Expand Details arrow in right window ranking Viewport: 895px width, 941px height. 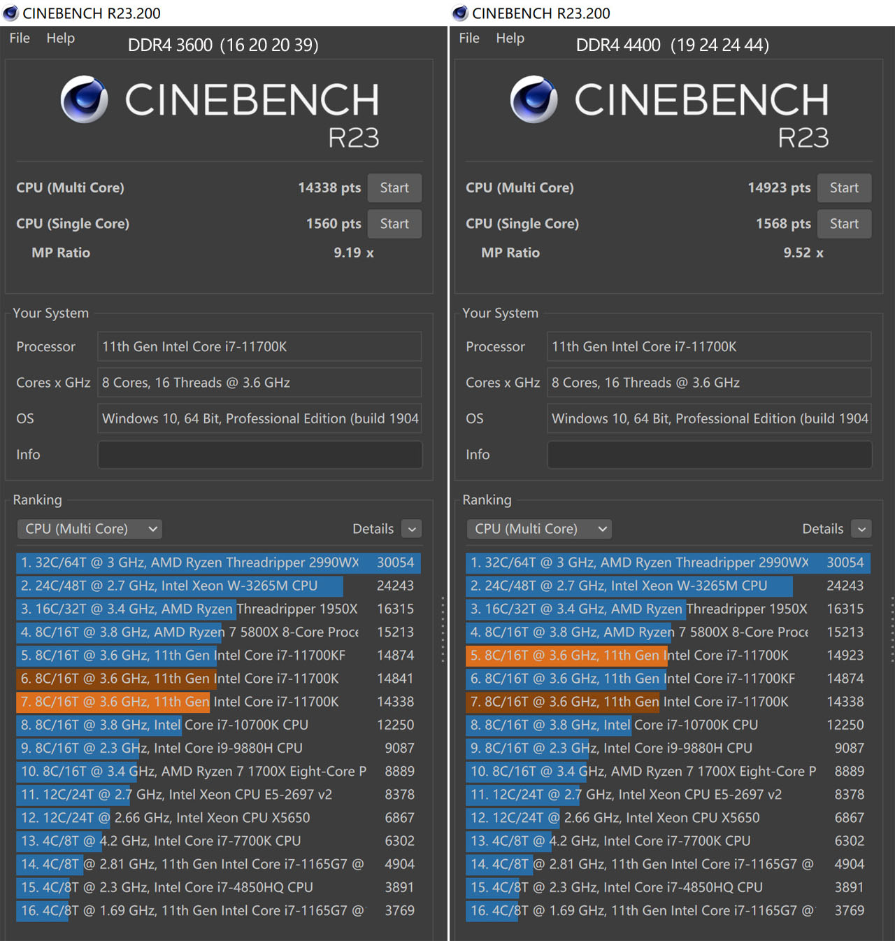click(x=862, y=529)
